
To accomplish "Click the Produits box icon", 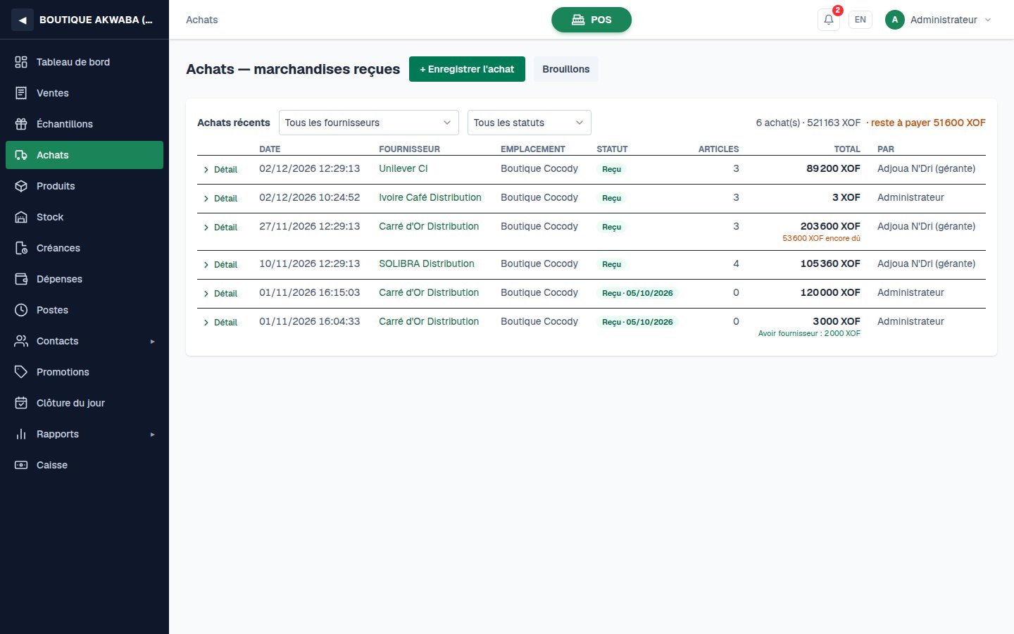I will pos(21,186).
